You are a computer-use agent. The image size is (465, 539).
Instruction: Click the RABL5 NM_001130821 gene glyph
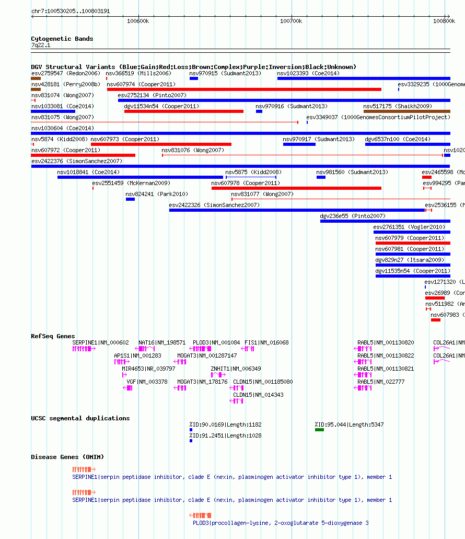click(363, 375)
